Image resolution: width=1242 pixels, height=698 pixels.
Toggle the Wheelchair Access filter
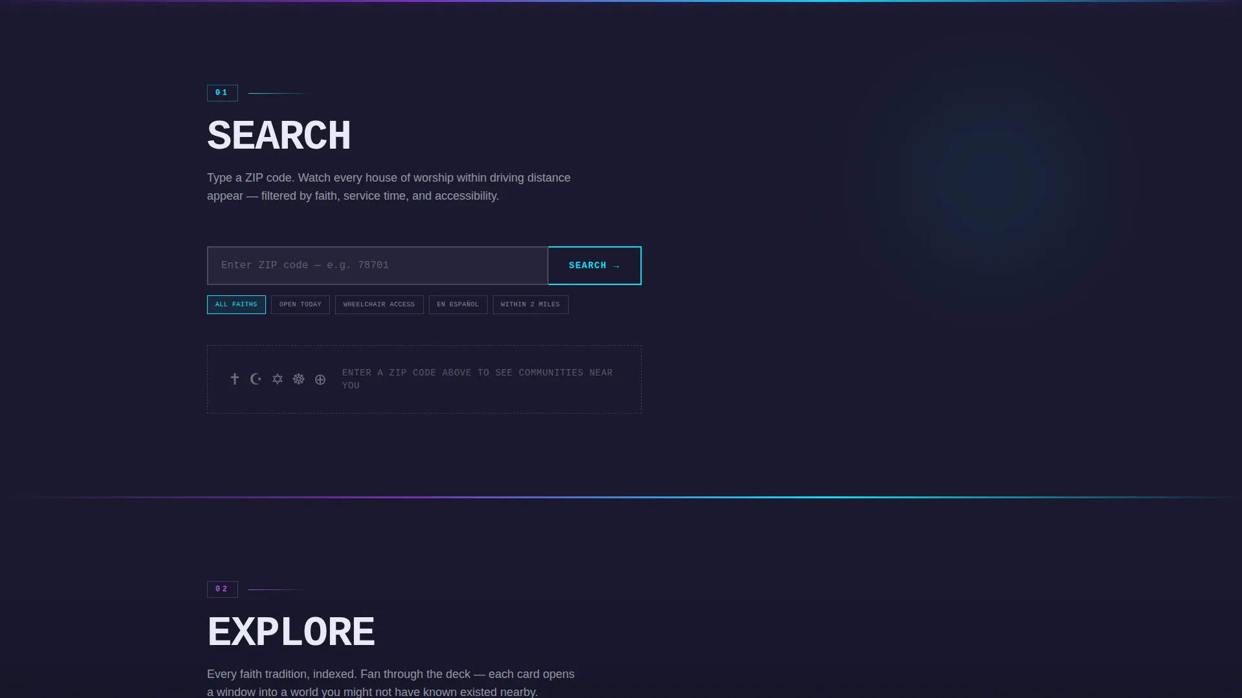pyautogui.click(x=379, y=304)
